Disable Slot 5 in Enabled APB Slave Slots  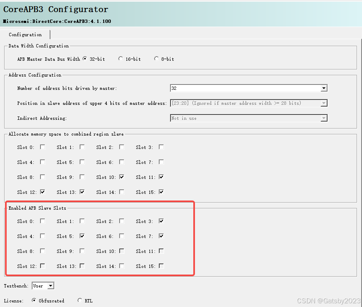(x=82, y=236)
